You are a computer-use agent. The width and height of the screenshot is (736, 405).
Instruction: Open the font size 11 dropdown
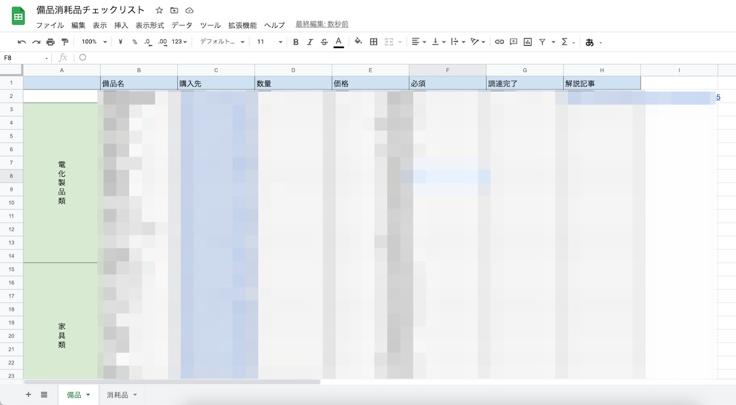pyautogui.click(x=270, y=42)
